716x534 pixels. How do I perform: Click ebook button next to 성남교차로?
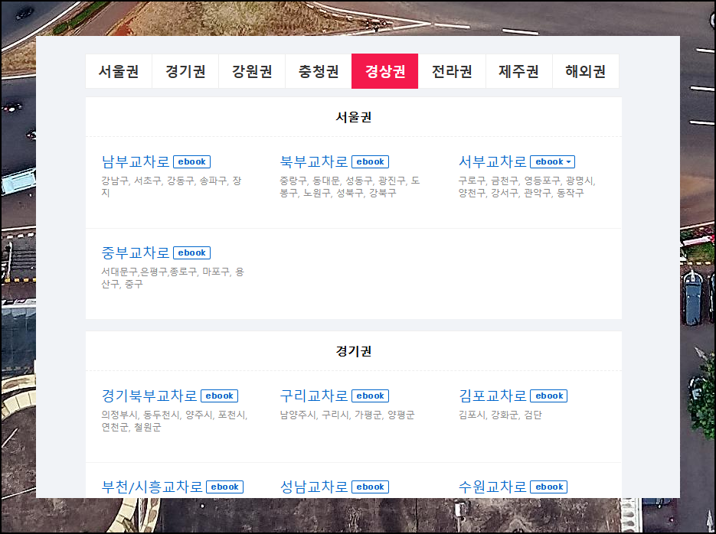point(371,487)
